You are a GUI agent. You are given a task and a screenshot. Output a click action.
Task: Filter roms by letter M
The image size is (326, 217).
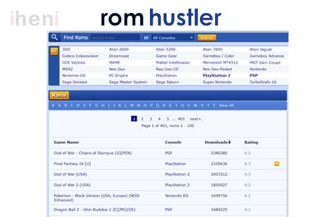(x=132, y=106)
